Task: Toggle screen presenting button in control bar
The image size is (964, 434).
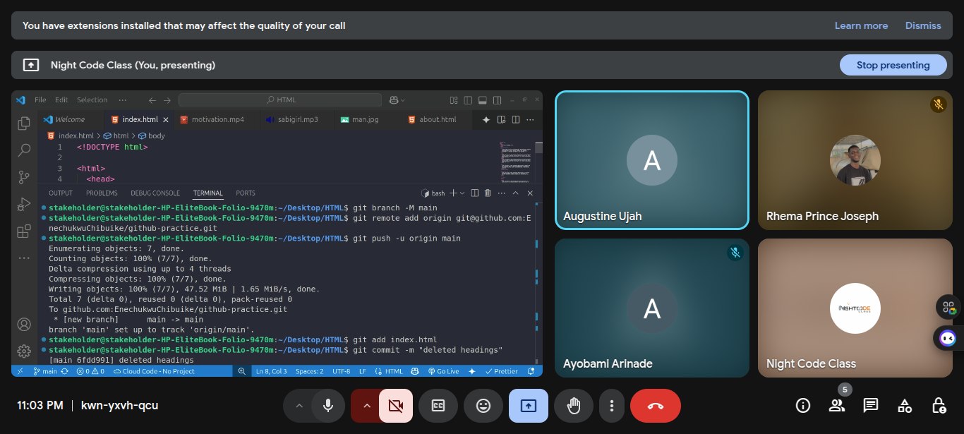Action: point(529,406)
